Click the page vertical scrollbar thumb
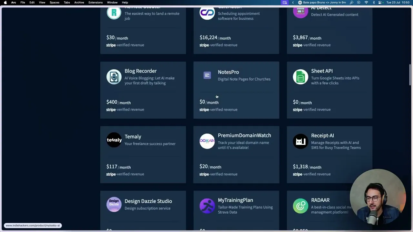The image size is (413, 232). pyautogui.click(x=410, y=74)
